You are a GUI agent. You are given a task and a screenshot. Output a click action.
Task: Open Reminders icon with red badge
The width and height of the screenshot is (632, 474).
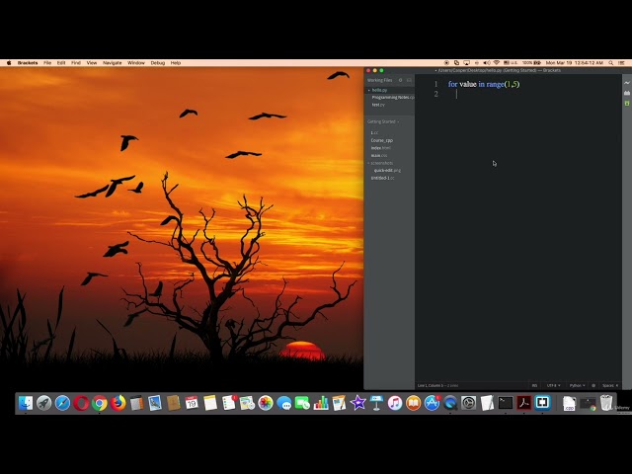(229, 403)
